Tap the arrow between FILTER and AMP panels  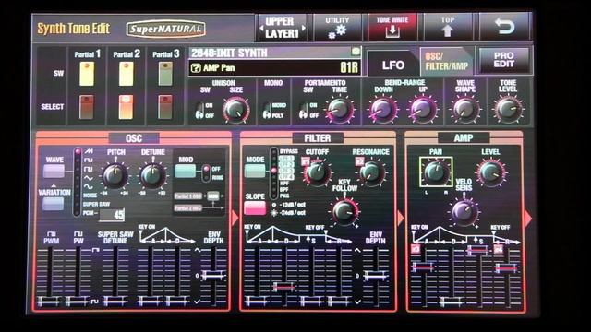400,218
